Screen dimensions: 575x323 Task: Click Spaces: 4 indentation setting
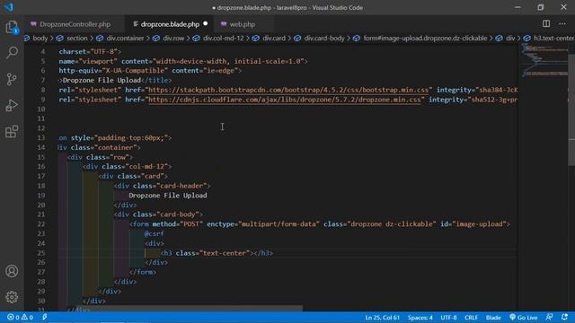point(420,317)
